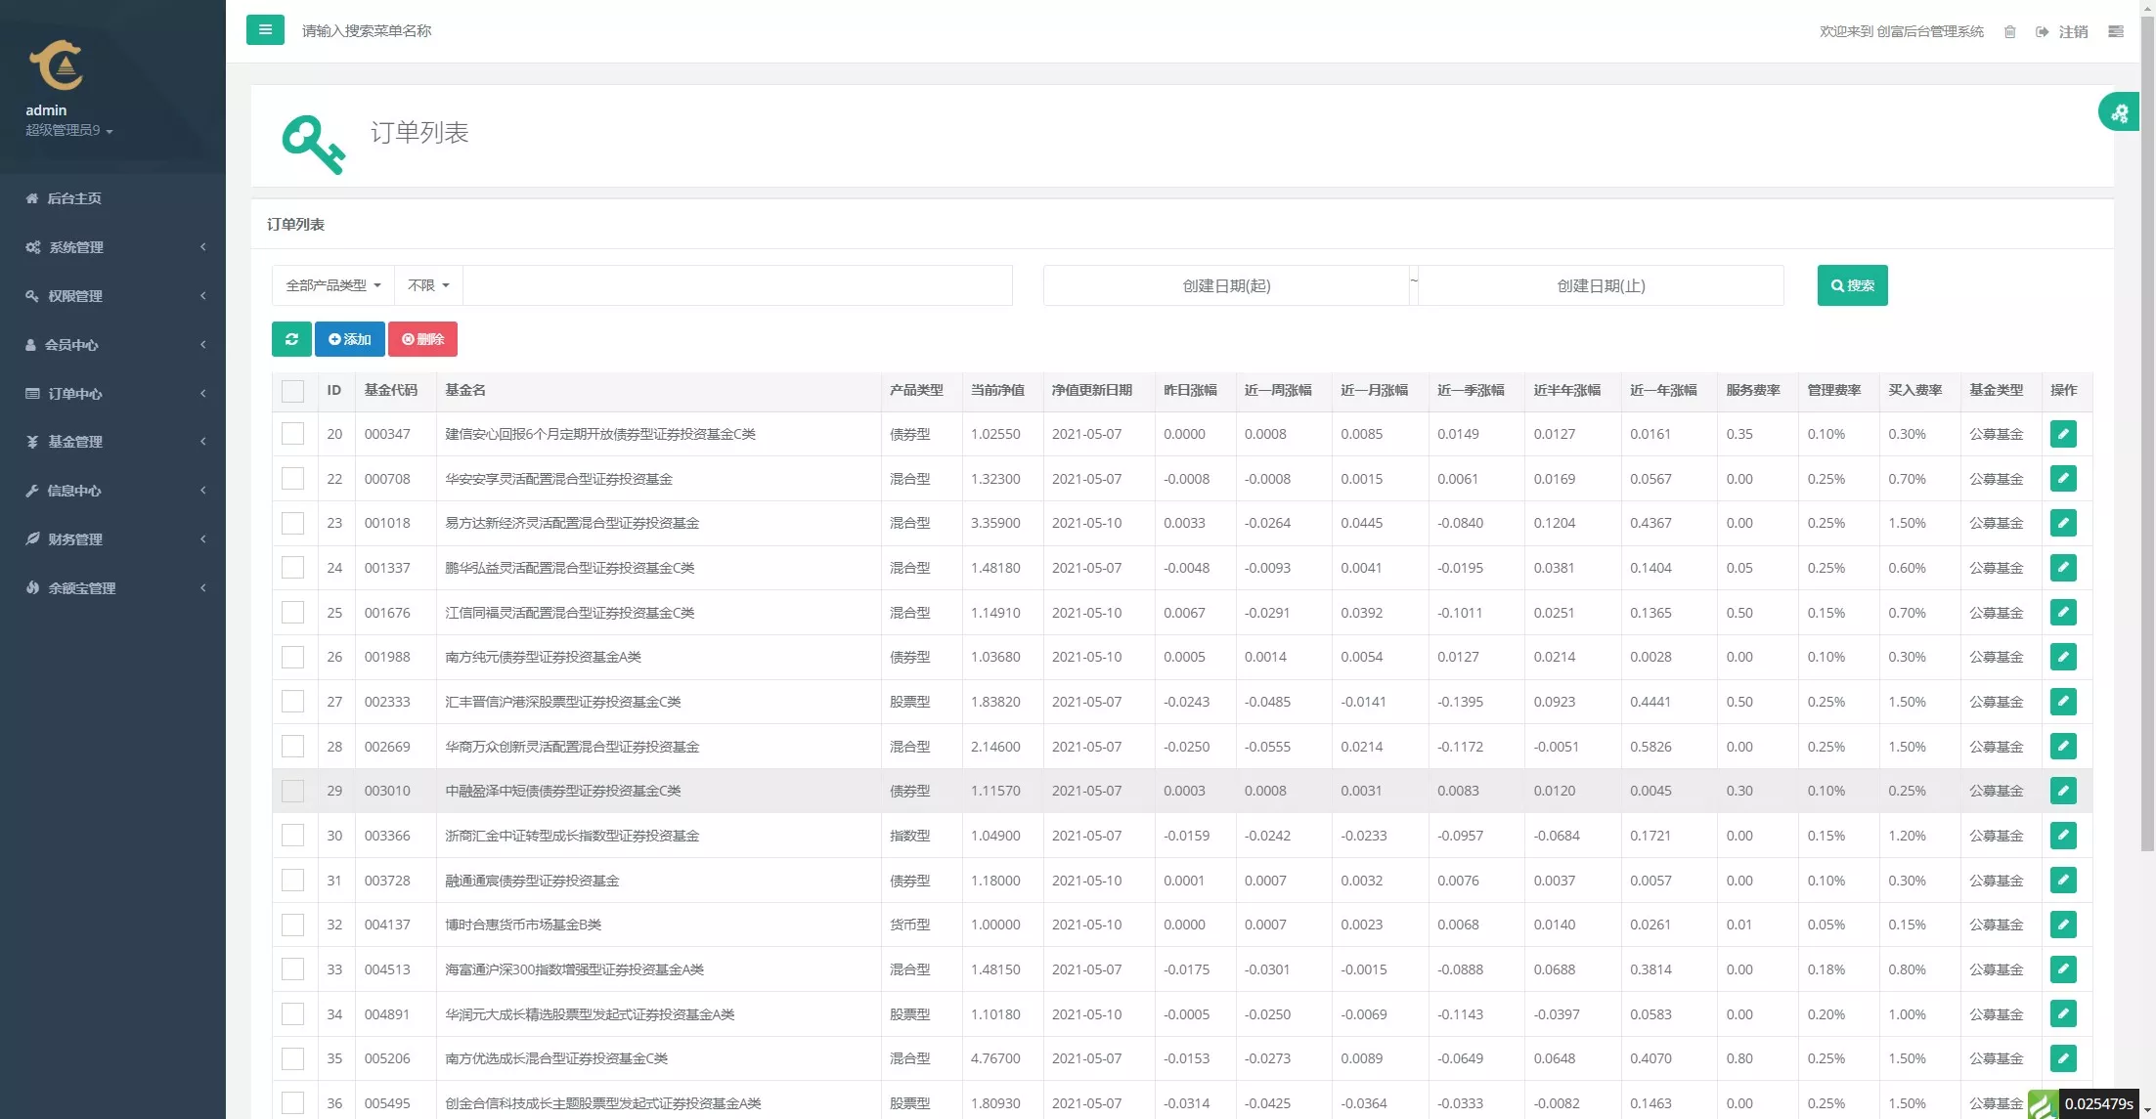
Task: Click the green refresh icon button
Action: [291, 339]
